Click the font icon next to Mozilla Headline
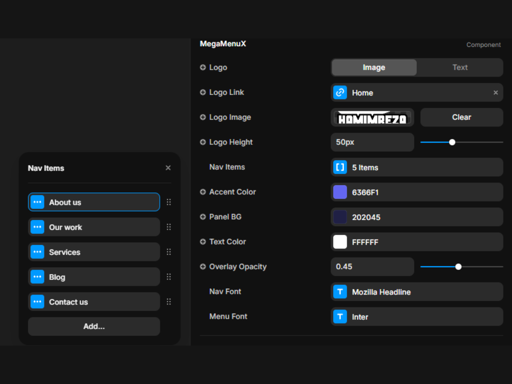 [x=340, y=292]
